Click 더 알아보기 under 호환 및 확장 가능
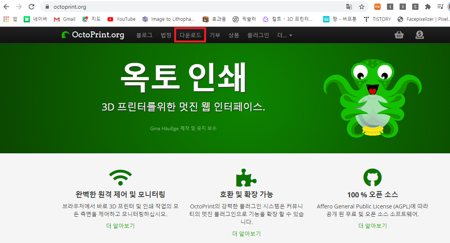This screenshot has height=243, width=450. point(247,234)
